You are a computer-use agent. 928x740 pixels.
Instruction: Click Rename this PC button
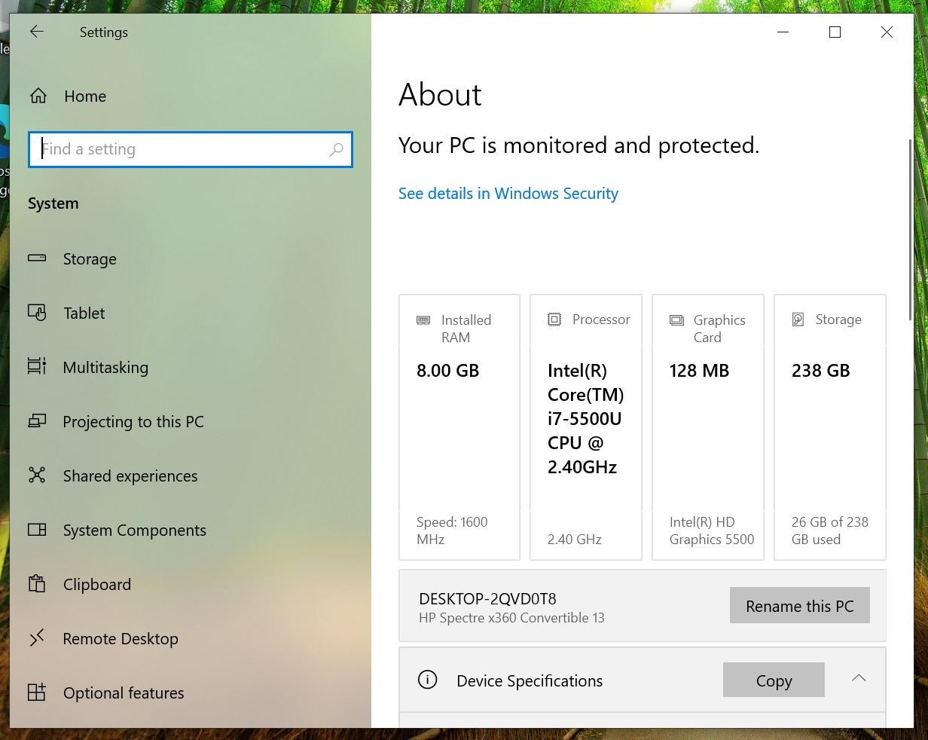pyautogui.click(x=799, y=605)
